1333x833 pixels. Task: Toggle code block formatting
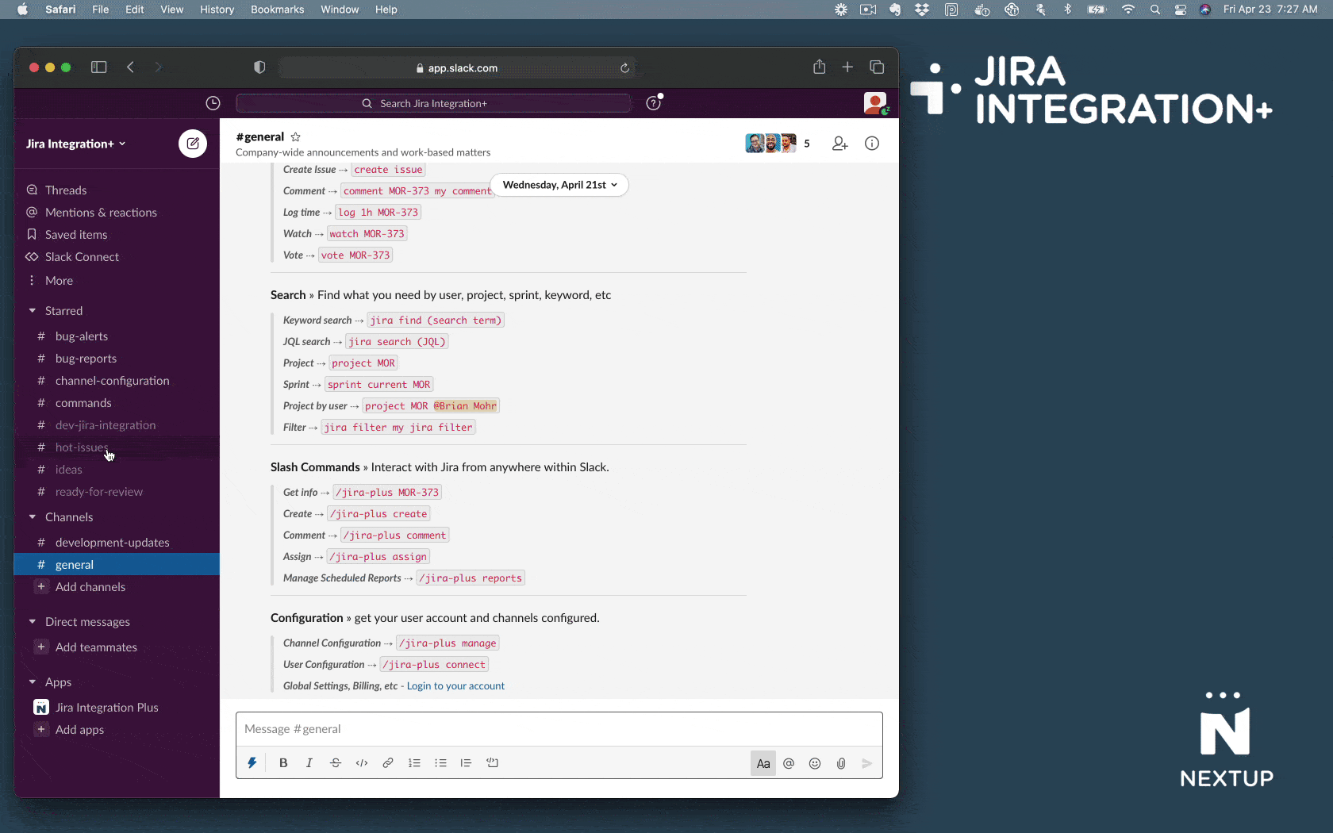(492, 763)
